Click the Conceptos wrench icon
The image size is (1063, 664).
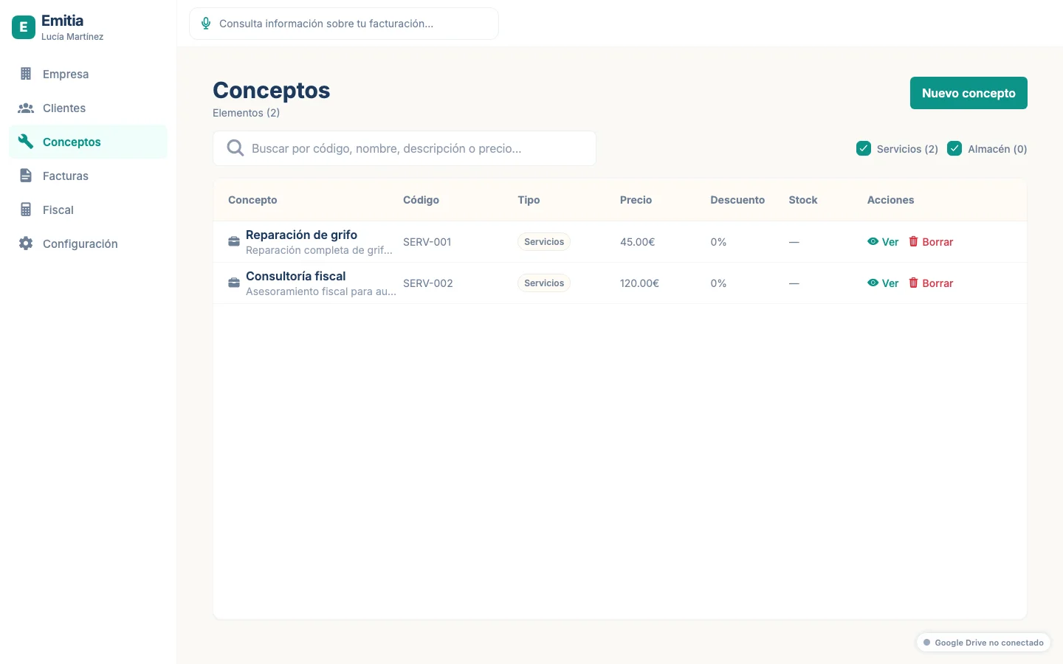[26, 142]
